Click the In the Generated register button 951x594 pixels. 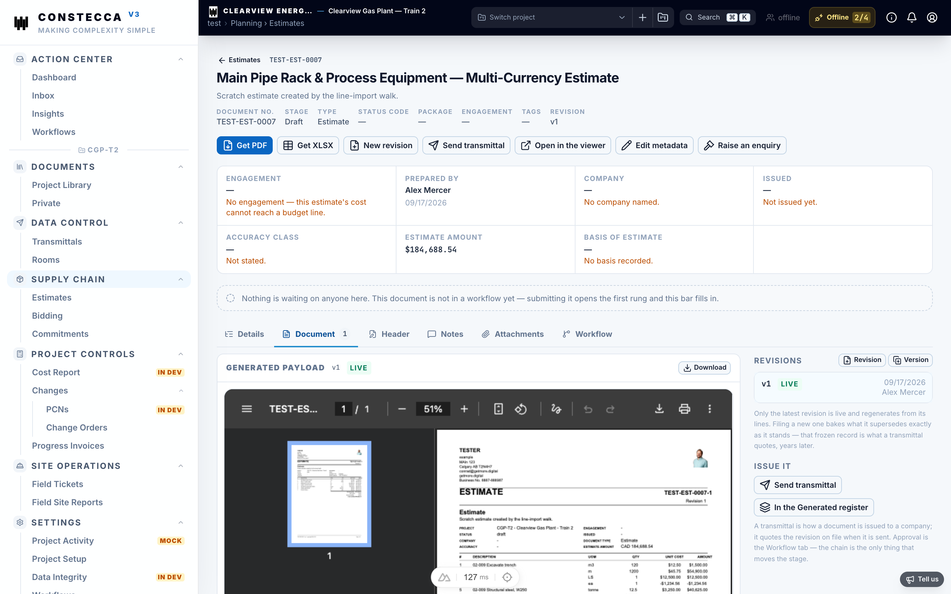tap(814, 507)
